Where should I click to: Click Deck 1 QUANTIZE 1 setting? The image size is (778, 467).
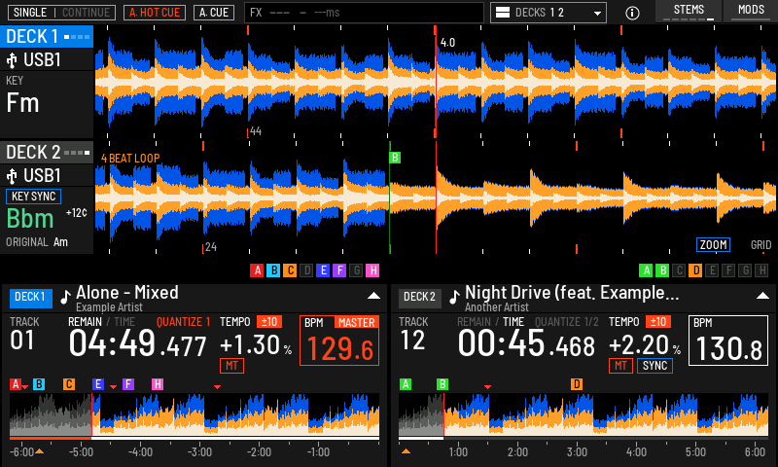click(183, 322)
